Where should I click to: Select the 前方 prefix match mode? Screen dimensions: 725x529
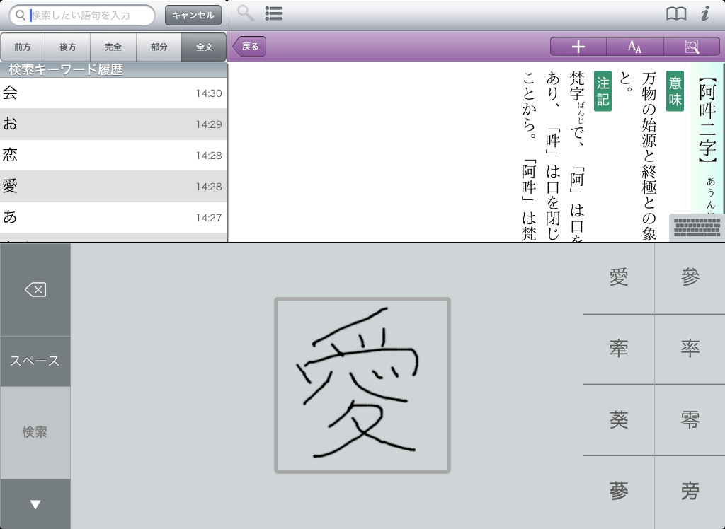coord(23,47)
